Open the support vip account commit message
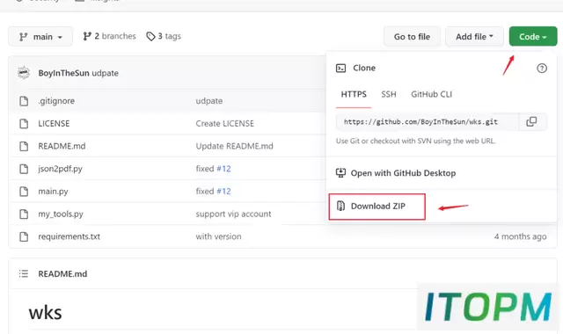Viewport: 563px width, 334px height. [x=233, y=214]
